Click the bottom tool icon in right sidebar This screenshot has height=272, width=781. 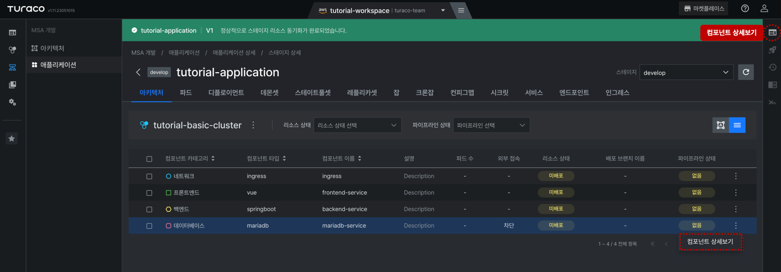(x=772, y=102)
